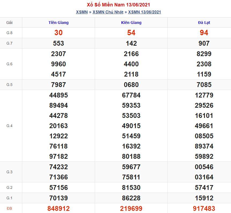Click the G.6 number 1159
Screen dimensions: 231x213
tap(204, 74)
